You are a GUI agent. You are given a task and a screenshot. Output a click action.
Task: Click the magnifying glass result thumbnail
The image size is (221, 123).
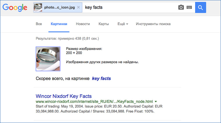[x=48, y=59]
